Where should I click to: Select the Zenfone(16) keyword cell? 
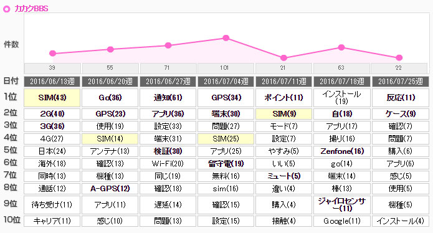coord(342,151)
